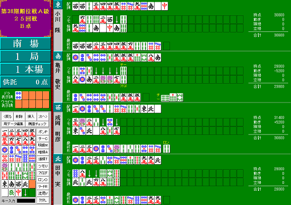Pick the red dragon 中 tile in palette
The width and height of the screenshot is (291, 205).
coord(18,192)
